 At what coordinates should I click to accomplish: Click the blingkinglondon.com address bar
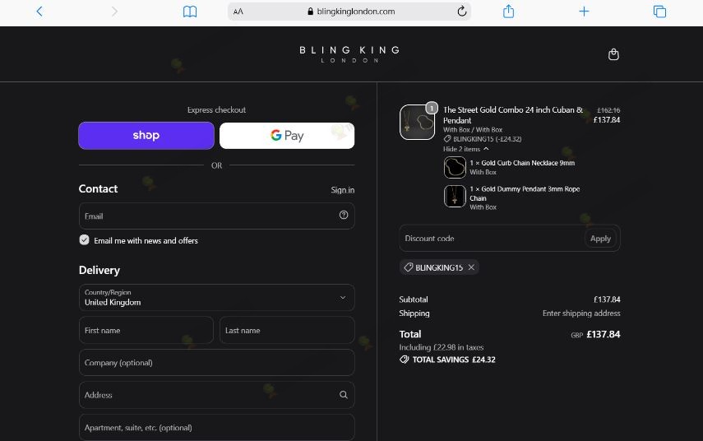(x=349, y=12)
